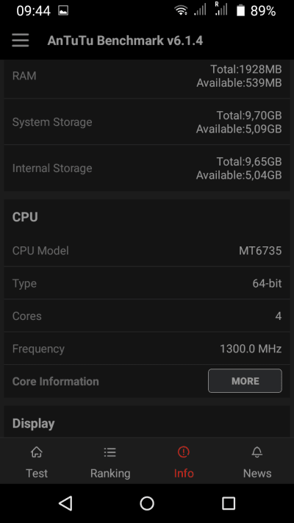Viewport: 294px width, 523px height.
Task: Tap the Test home icon
Action: coord(37,452)
